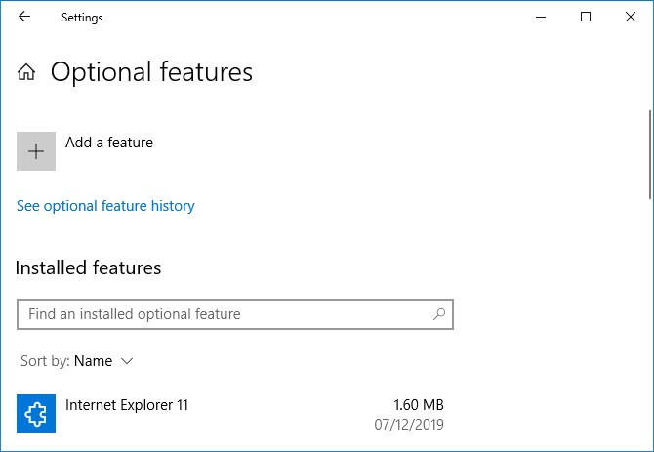
Task: Maximize the Settings window
Action: (586, 17)
